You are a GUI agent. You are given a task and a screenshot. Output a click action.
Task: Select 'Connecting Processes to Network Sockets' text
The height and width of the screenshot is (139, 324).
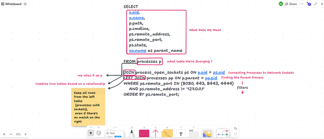261,73
